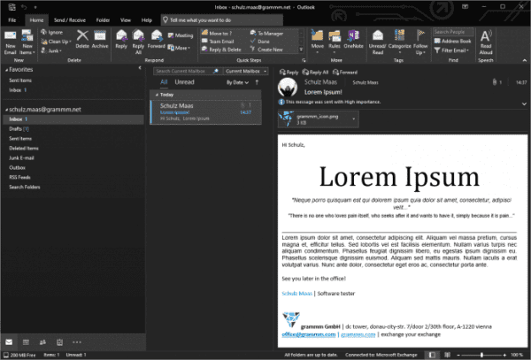Click the Search People field
This screenshot has height=360, width=531.
(x=453, y=32)
